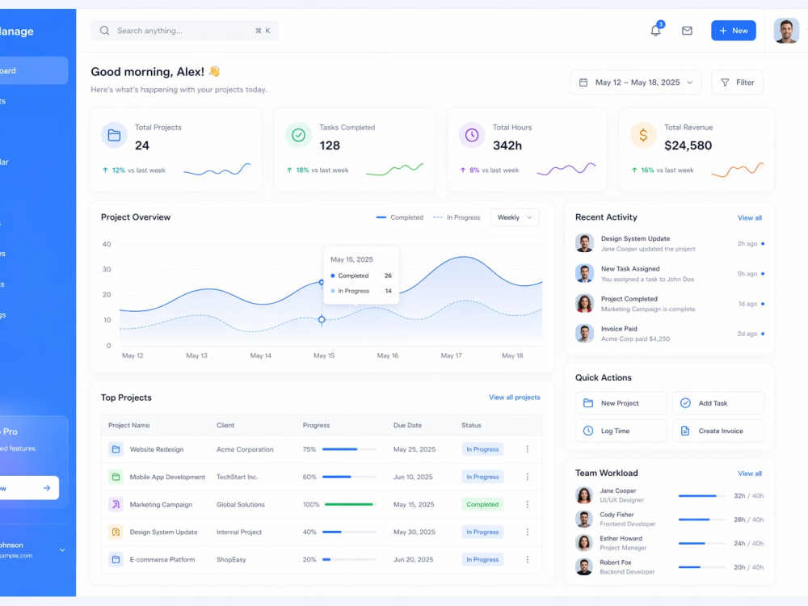Click the New button in the top bar

pyautogui.click(x=734, y=31)
